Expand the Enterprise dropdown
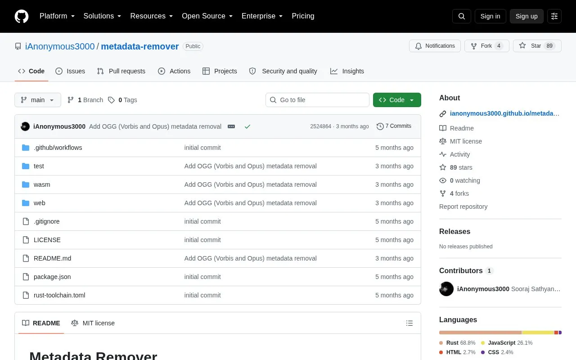576x360 pixels. [262, 16]
